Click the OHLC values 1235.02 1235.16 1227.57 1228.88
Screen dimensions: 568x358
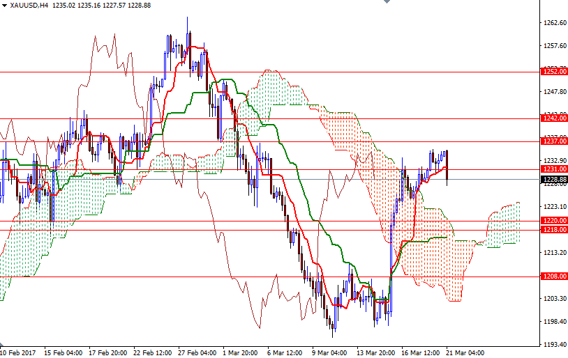click(x=101, y=6)
